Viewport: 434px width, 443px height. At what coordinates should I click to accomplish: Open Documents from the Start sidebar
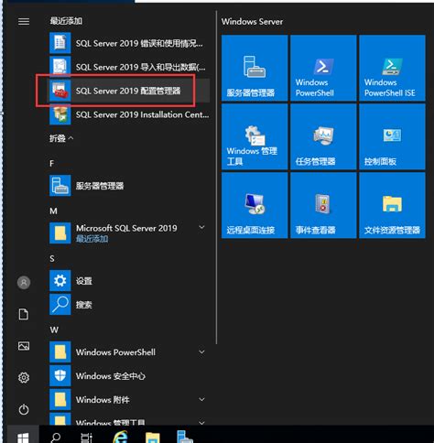(24, 314)
